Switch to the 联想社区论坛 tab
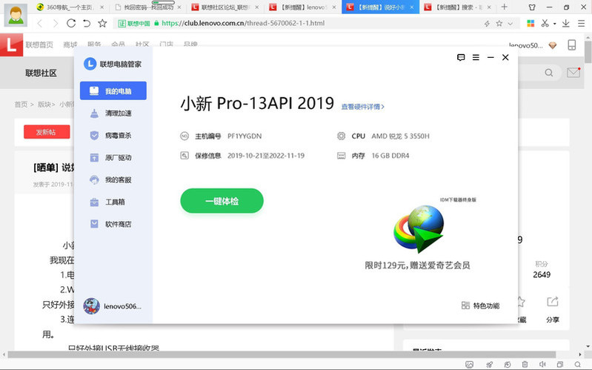Viewport: 592px width, 370px height. pos(225,7)
